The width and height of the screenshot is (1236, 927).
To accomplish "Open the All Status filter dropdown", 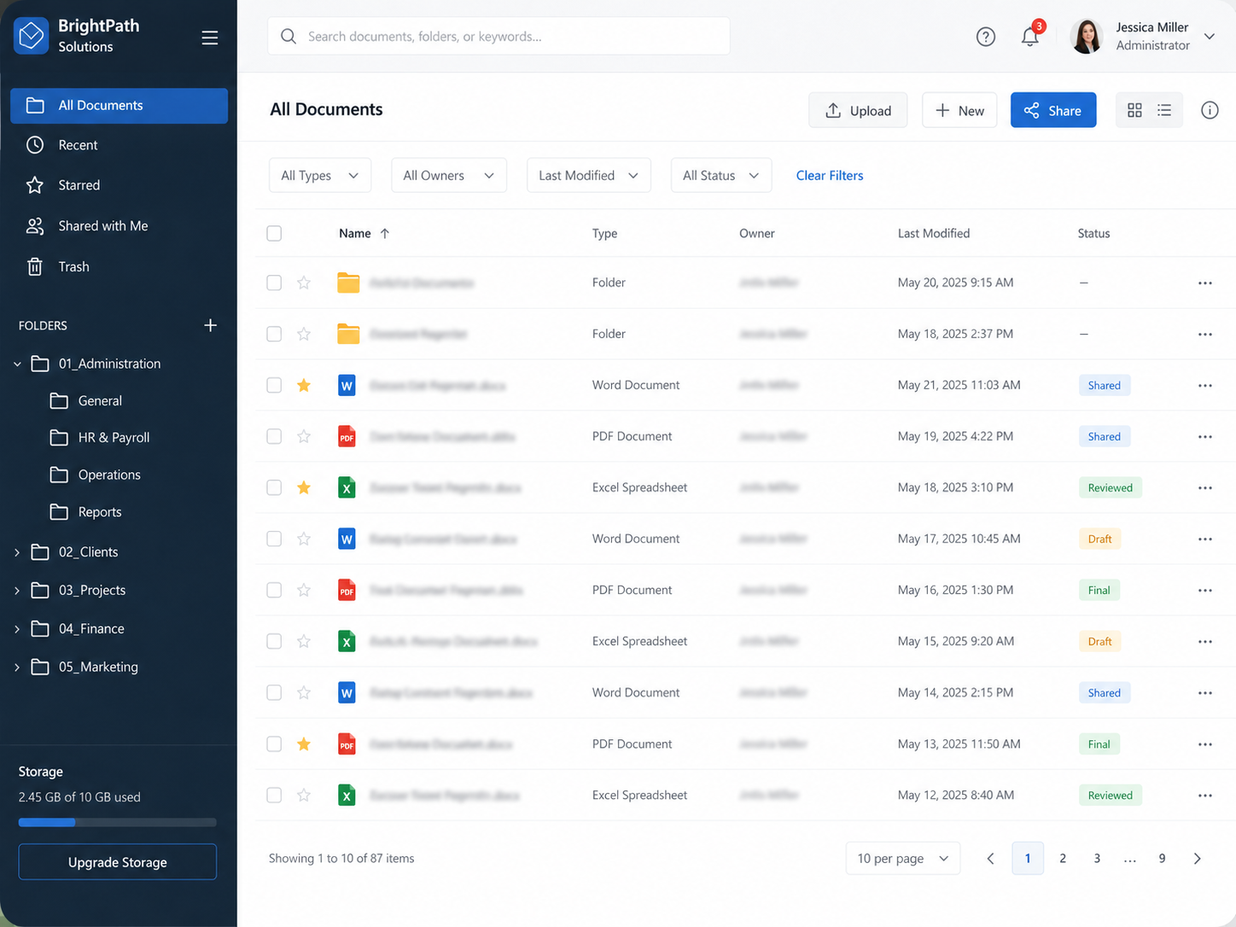I will coord(721,175).
